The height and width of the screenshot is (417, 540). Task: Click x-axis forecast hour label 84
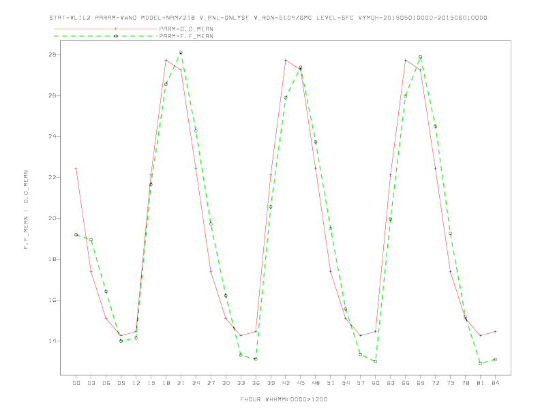point(495,383)
